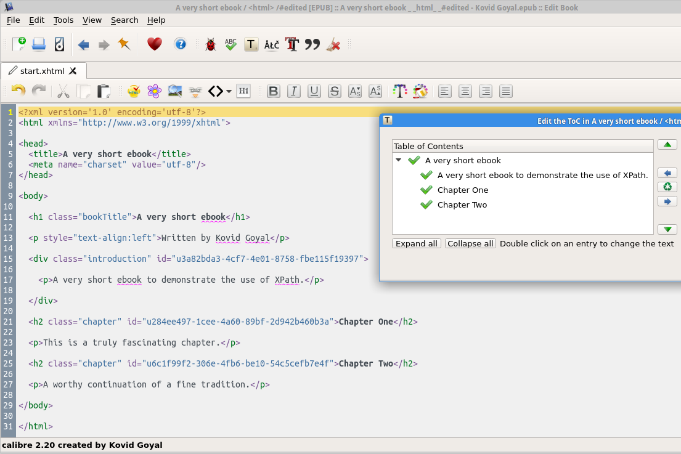Select Chapter Two in Table of Contents
681x454 pixels.
(462, 205)
